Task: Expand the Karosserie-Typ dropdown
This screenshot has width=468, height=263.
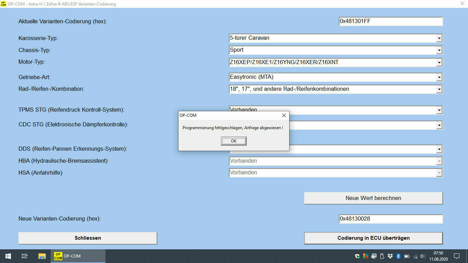Action: point(439,38)
